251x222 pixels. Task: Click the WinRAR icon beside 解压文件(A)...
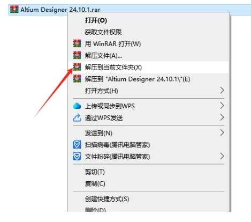click(77, 55)
